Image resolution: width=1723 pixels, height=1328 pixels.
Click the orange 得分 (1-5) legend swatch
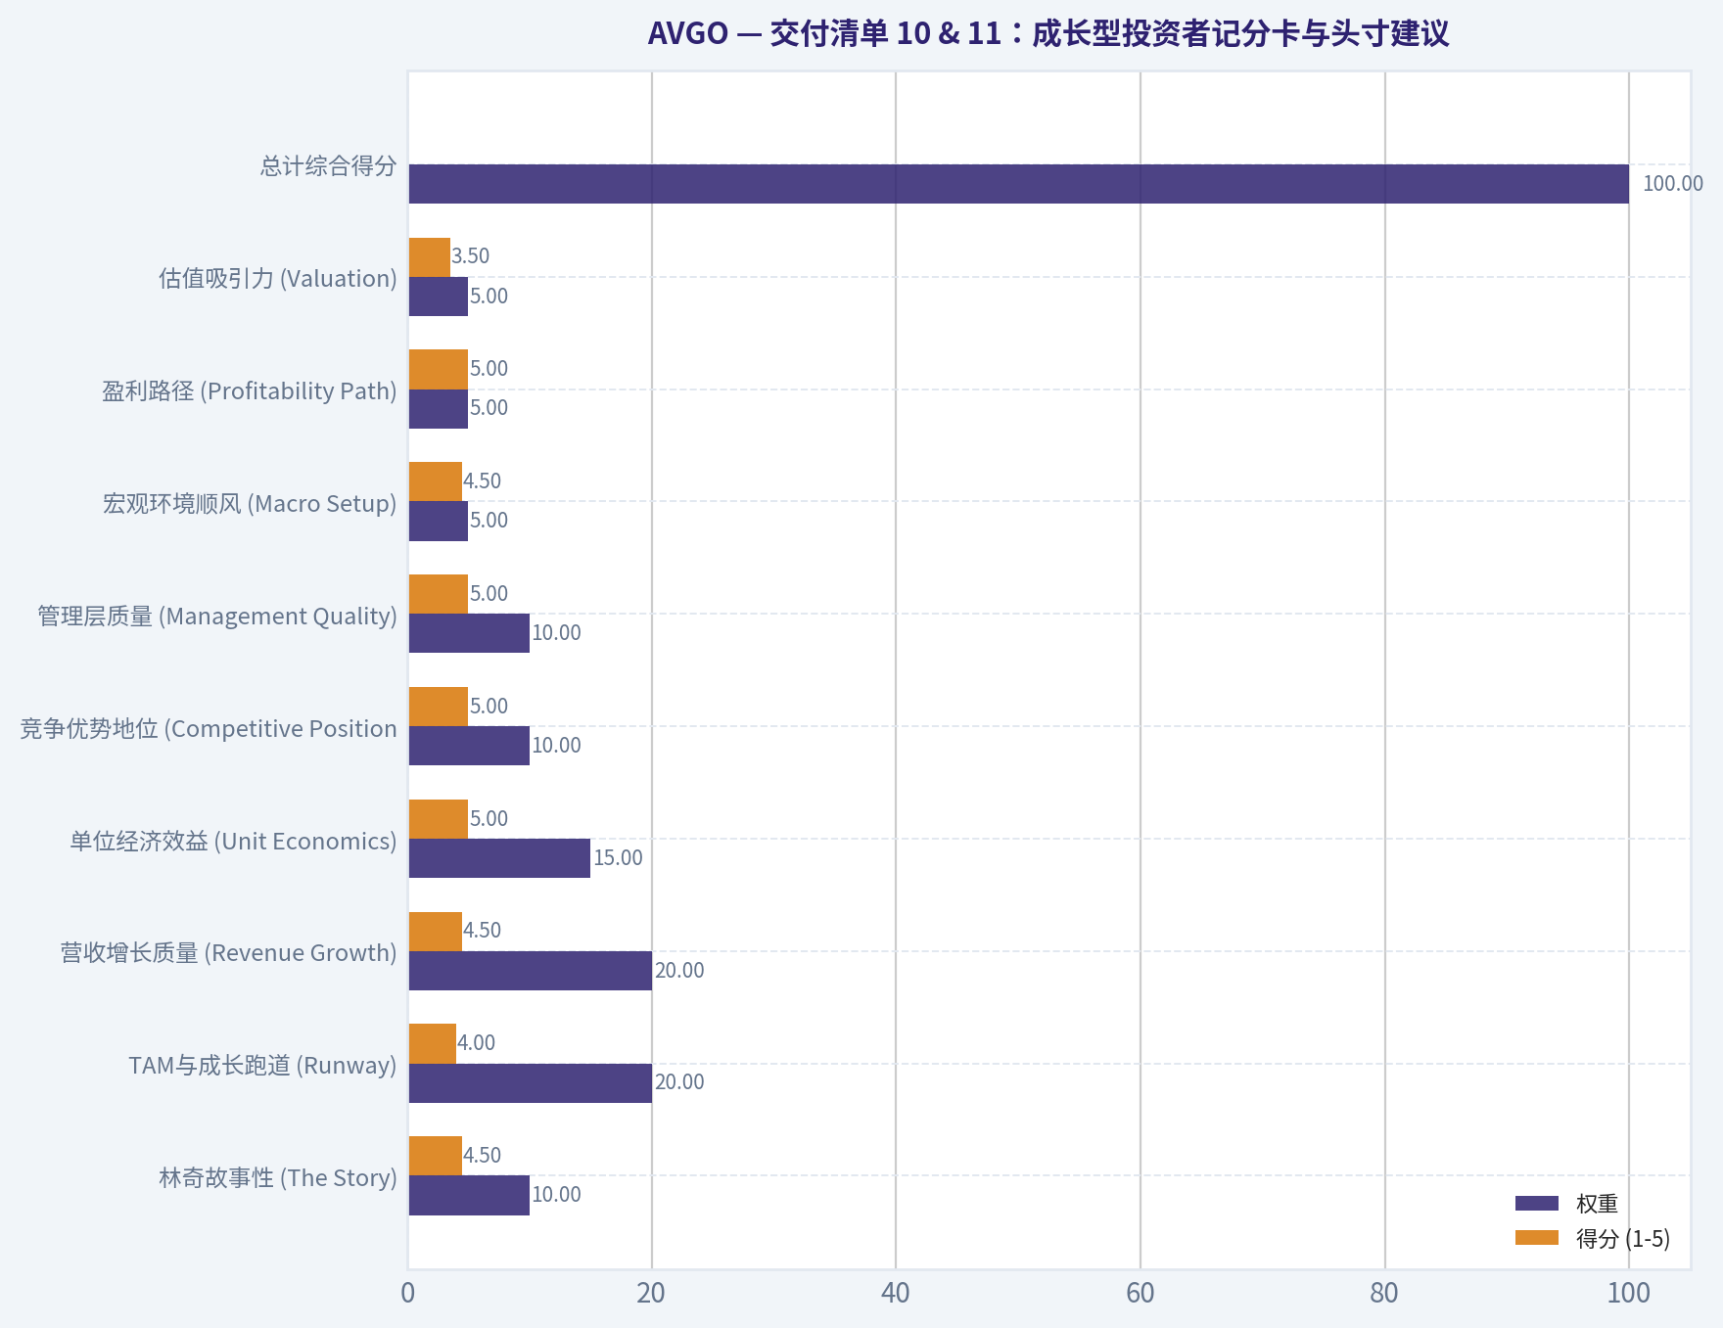click(x=1537, y=1238)
